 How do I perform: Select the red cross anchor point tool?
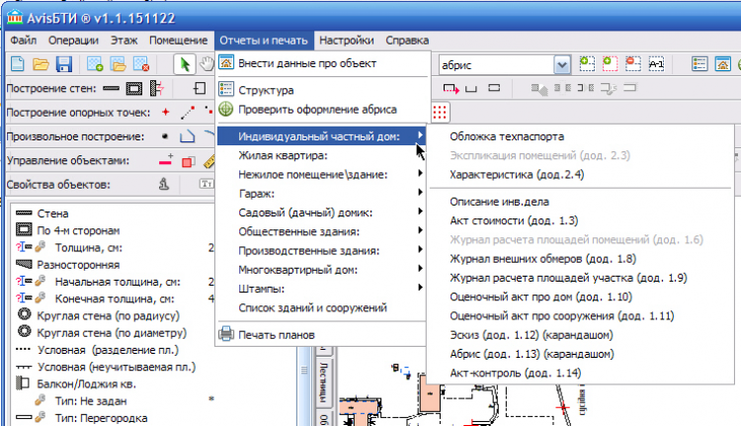click(165, 113)
